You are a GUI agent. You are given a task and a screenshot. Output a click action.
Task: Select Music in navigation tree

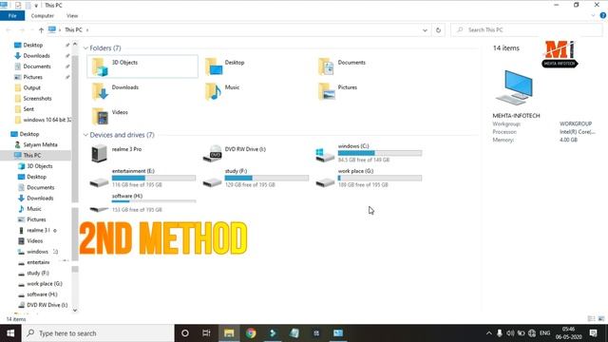tap(34, 209)
